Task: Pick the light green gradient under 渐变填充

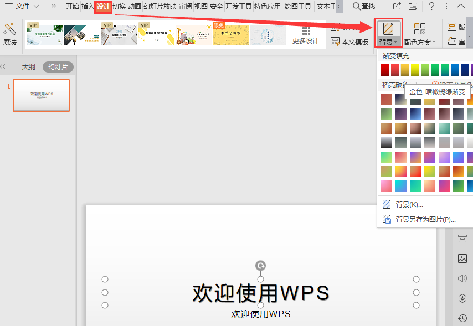Action: click(x=425, y=70)
